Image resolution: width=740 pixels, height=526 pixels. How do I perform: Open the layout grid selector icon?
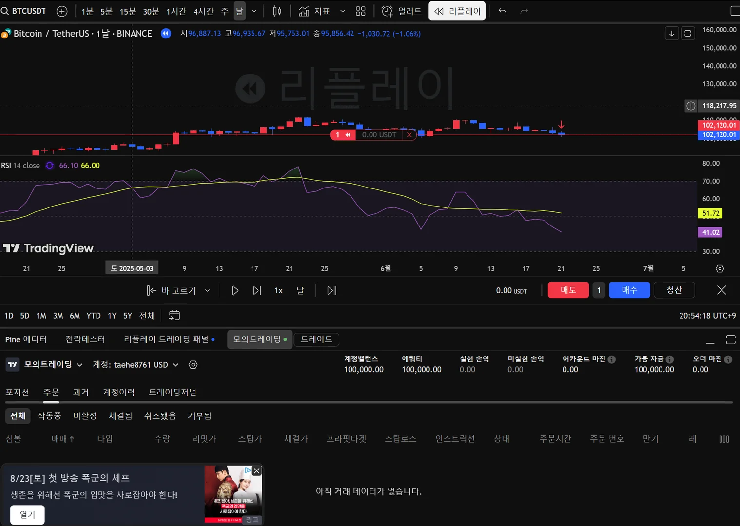[360, 11]
